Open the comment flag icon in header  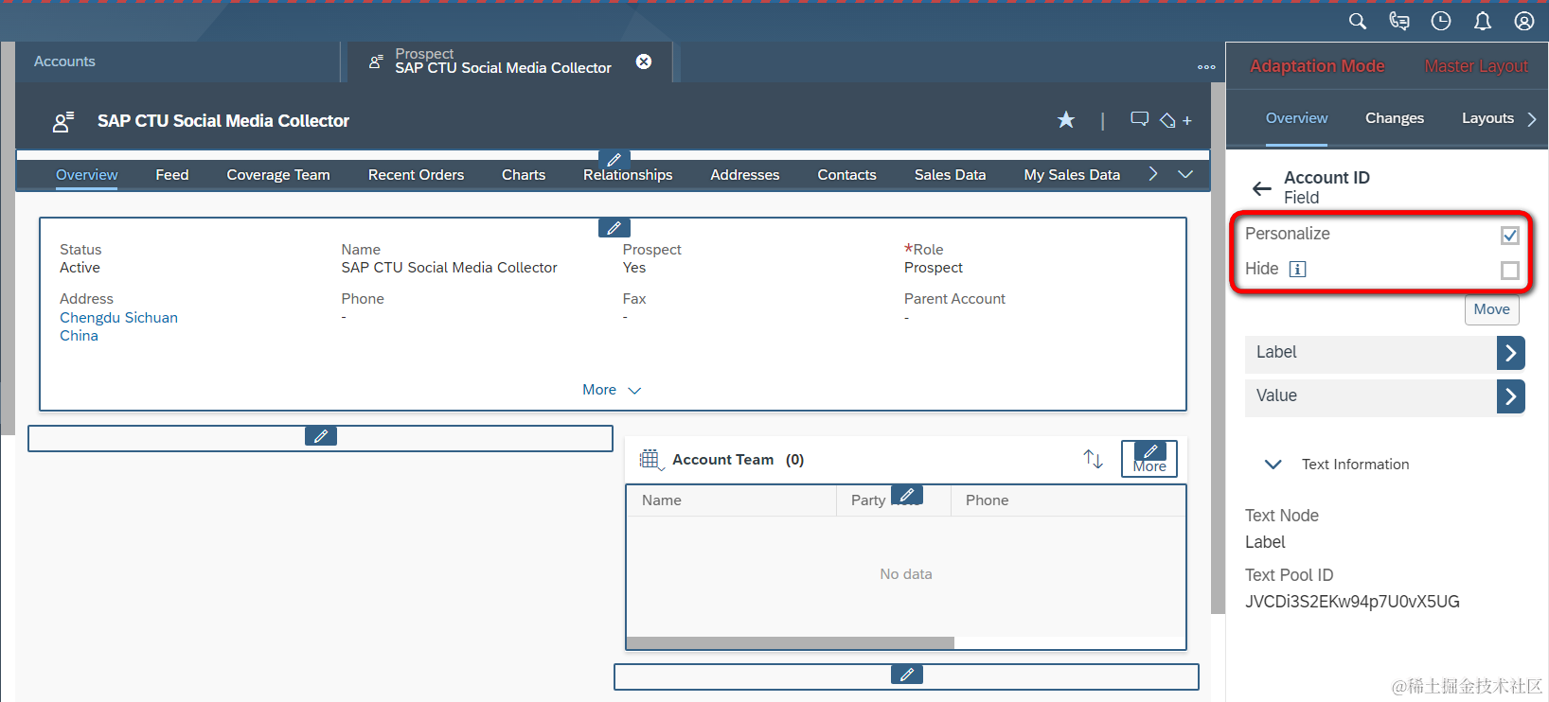point(1140,119)
